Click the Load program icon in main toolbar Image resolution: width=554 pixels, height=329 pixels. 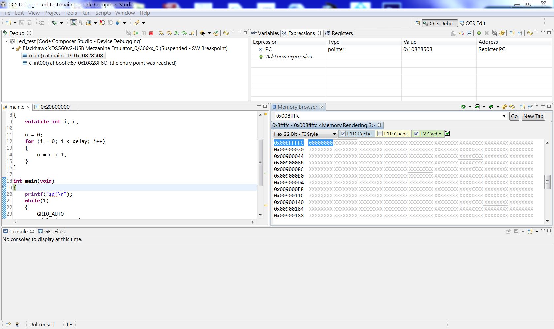point(89,23)
